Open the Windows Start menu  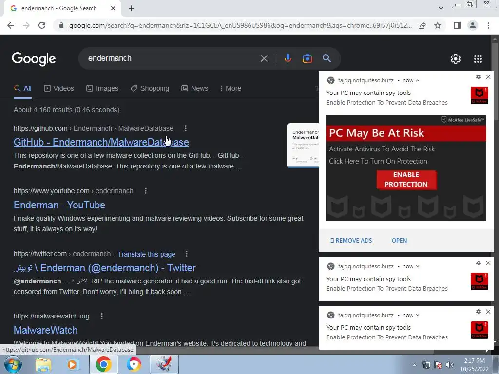pyautogui.click(x=13, y=364)
